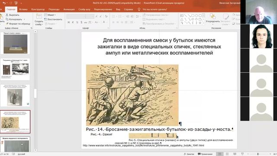Switch to Normal view in status bar
The image size is (277, 156).
[219, 154]
